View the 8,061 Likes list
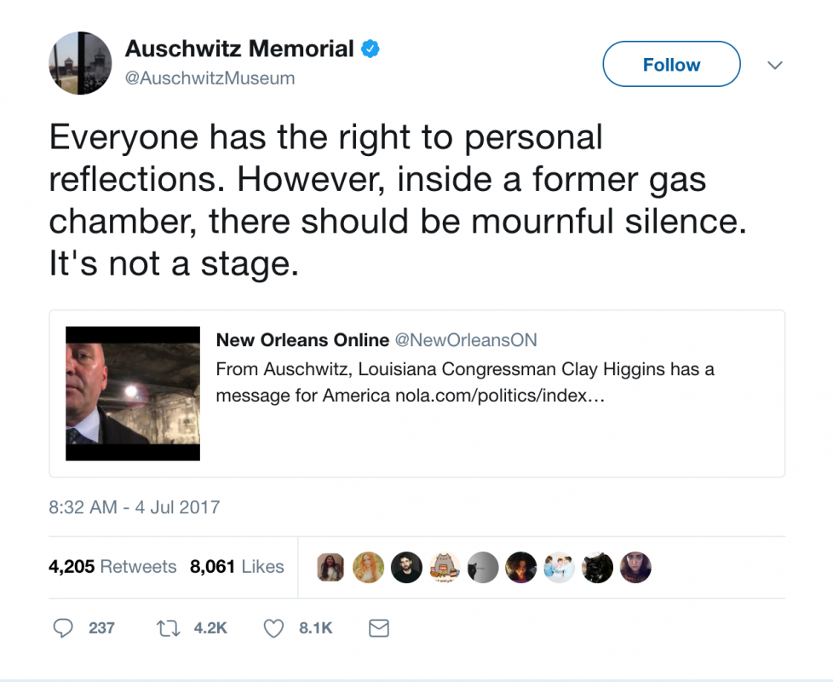Viewport: 833px width, 682px height. point(237,567)
